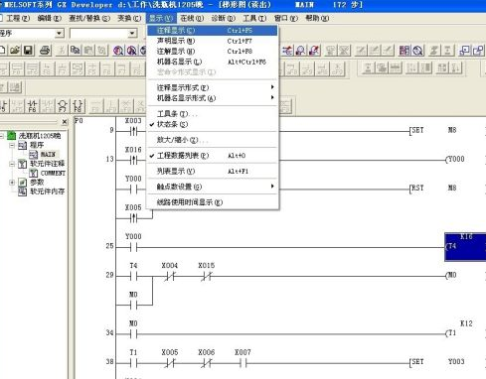Click the second magnifier search icon
This screenshot has width=486, height=379.
131,51
